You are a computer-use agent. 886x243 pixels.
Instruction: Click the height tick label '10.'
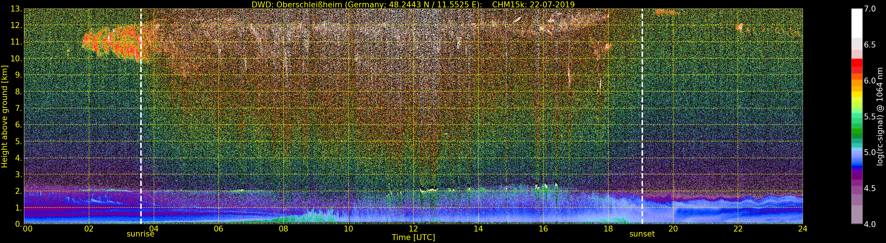pyautogui.click(x=16, y=58)
